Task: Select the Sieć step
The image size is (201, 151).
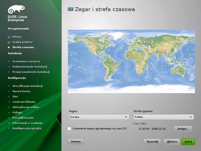Action: (x=15, y=97)
